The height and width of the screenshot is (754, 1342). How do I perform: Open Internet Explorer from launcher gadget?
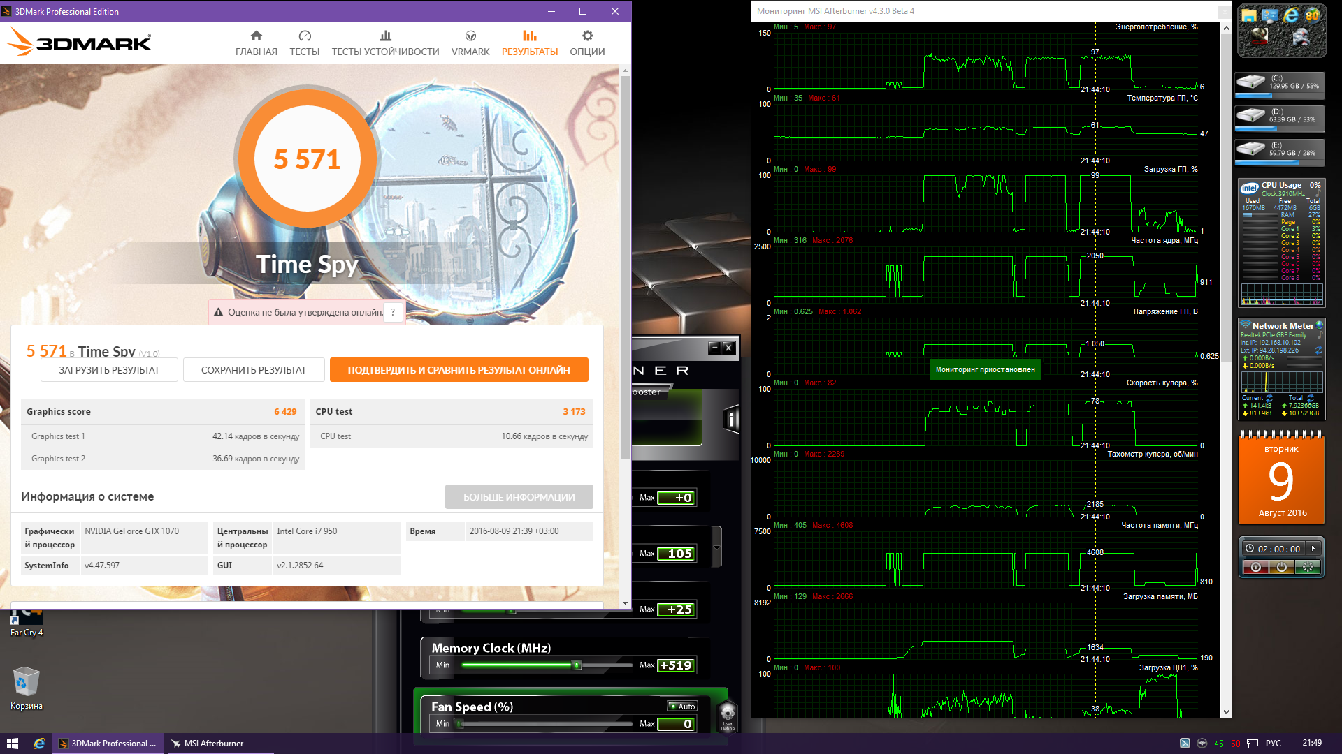(x=1291, y=15)
